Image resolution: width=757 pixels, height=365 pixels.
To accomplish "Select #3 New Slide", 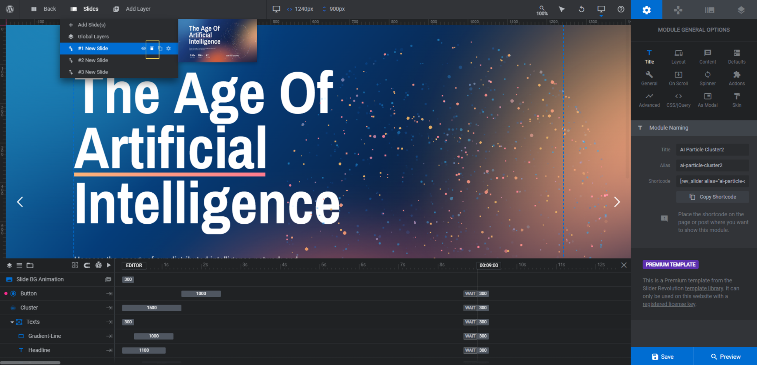I will click(x=119, y=72).
